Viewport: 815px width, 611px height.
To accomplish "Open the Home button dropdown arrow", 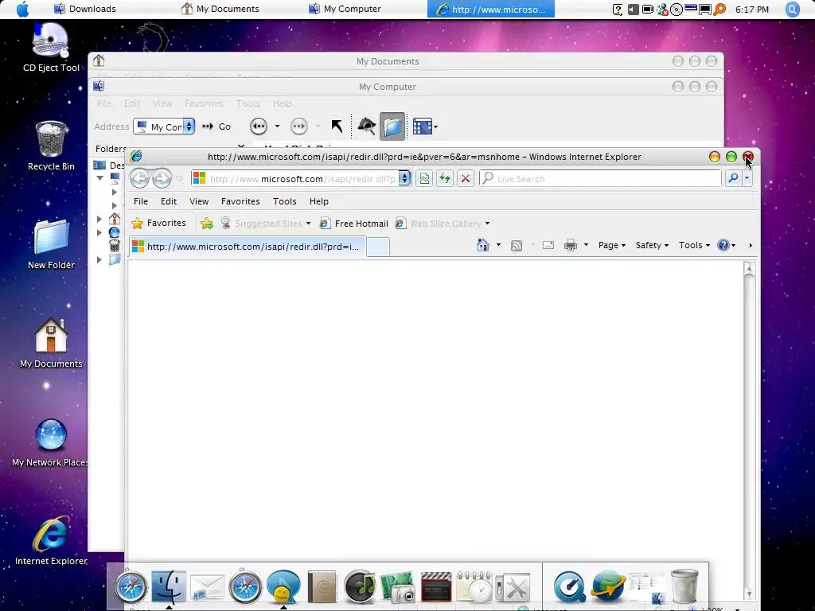I will coord(498,245).
